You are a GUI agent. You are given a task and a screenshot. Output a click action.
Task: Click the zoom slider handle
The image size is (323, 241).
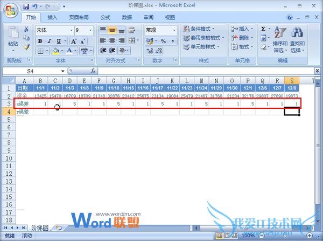285,236
